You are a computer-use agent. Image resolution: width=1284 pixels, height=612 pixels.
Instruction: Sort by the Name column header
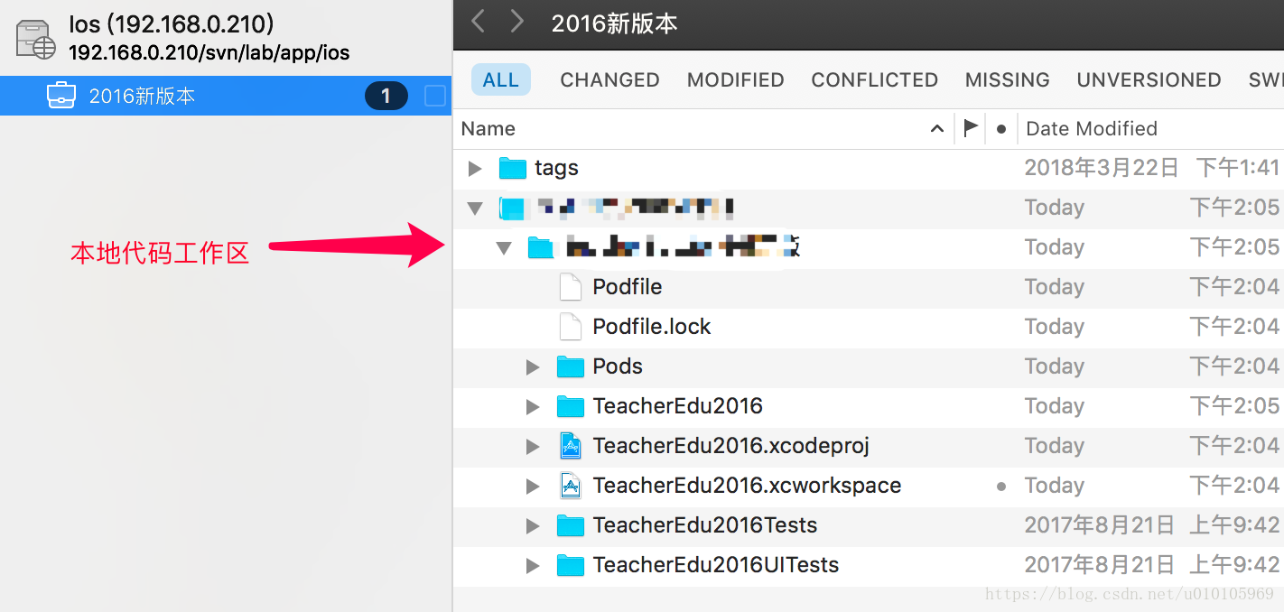coord(488,128)
